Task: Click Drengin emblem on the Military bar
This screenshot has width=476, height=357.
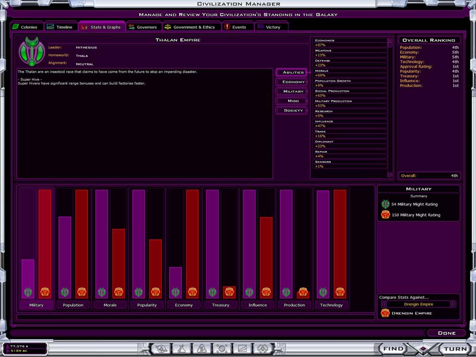Action: [45, 292]
